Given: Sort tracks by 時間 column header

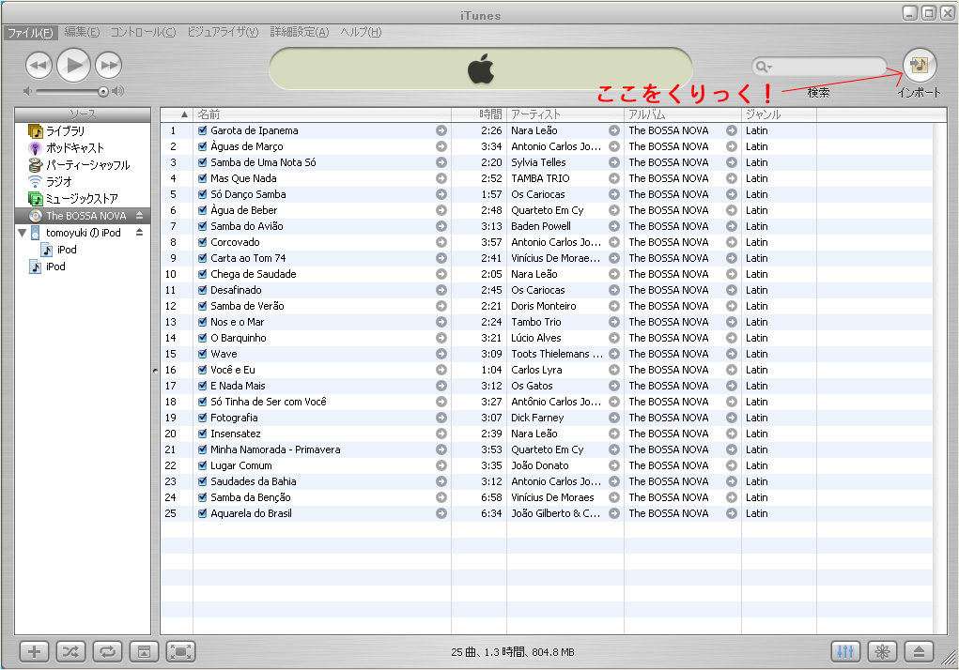Looking at the screenshot, I should pos(479,114).
